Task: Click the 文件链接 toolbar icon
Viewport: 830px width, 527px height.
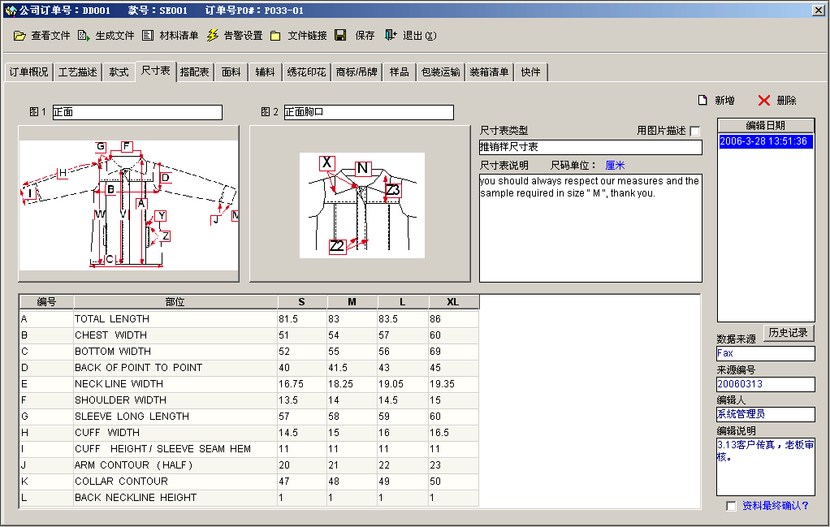Action: [x=275, y=36]
